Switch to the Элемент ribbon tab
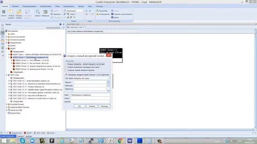257x144 pixels. 15,6
